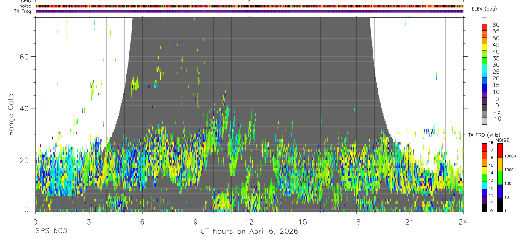Pick the blue 11–12 MHz TX FRQ swatch
This screenshot has width=521, height=240.
click(484, 193)
